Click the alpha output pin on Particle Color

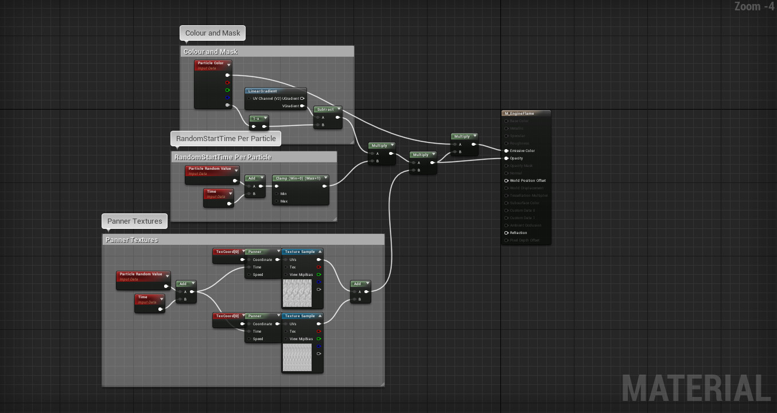click(228, 105)
